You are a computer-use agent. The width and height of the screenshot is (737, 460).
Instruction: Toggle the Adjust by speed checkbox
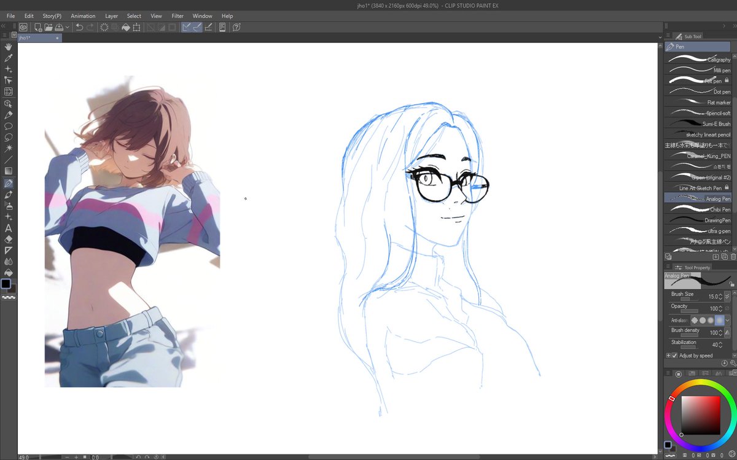pos(675,356)
